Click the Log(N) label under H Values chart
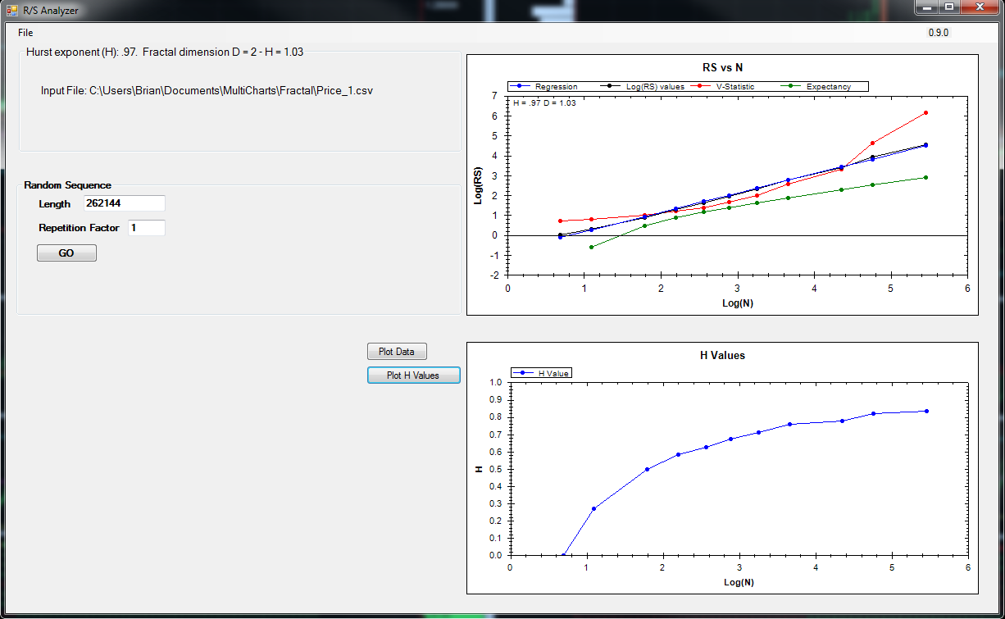 tap(739, 582)
